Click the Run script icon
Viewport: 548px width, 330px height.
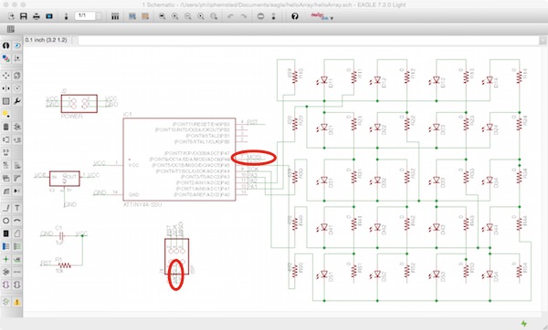click(132, 16)
